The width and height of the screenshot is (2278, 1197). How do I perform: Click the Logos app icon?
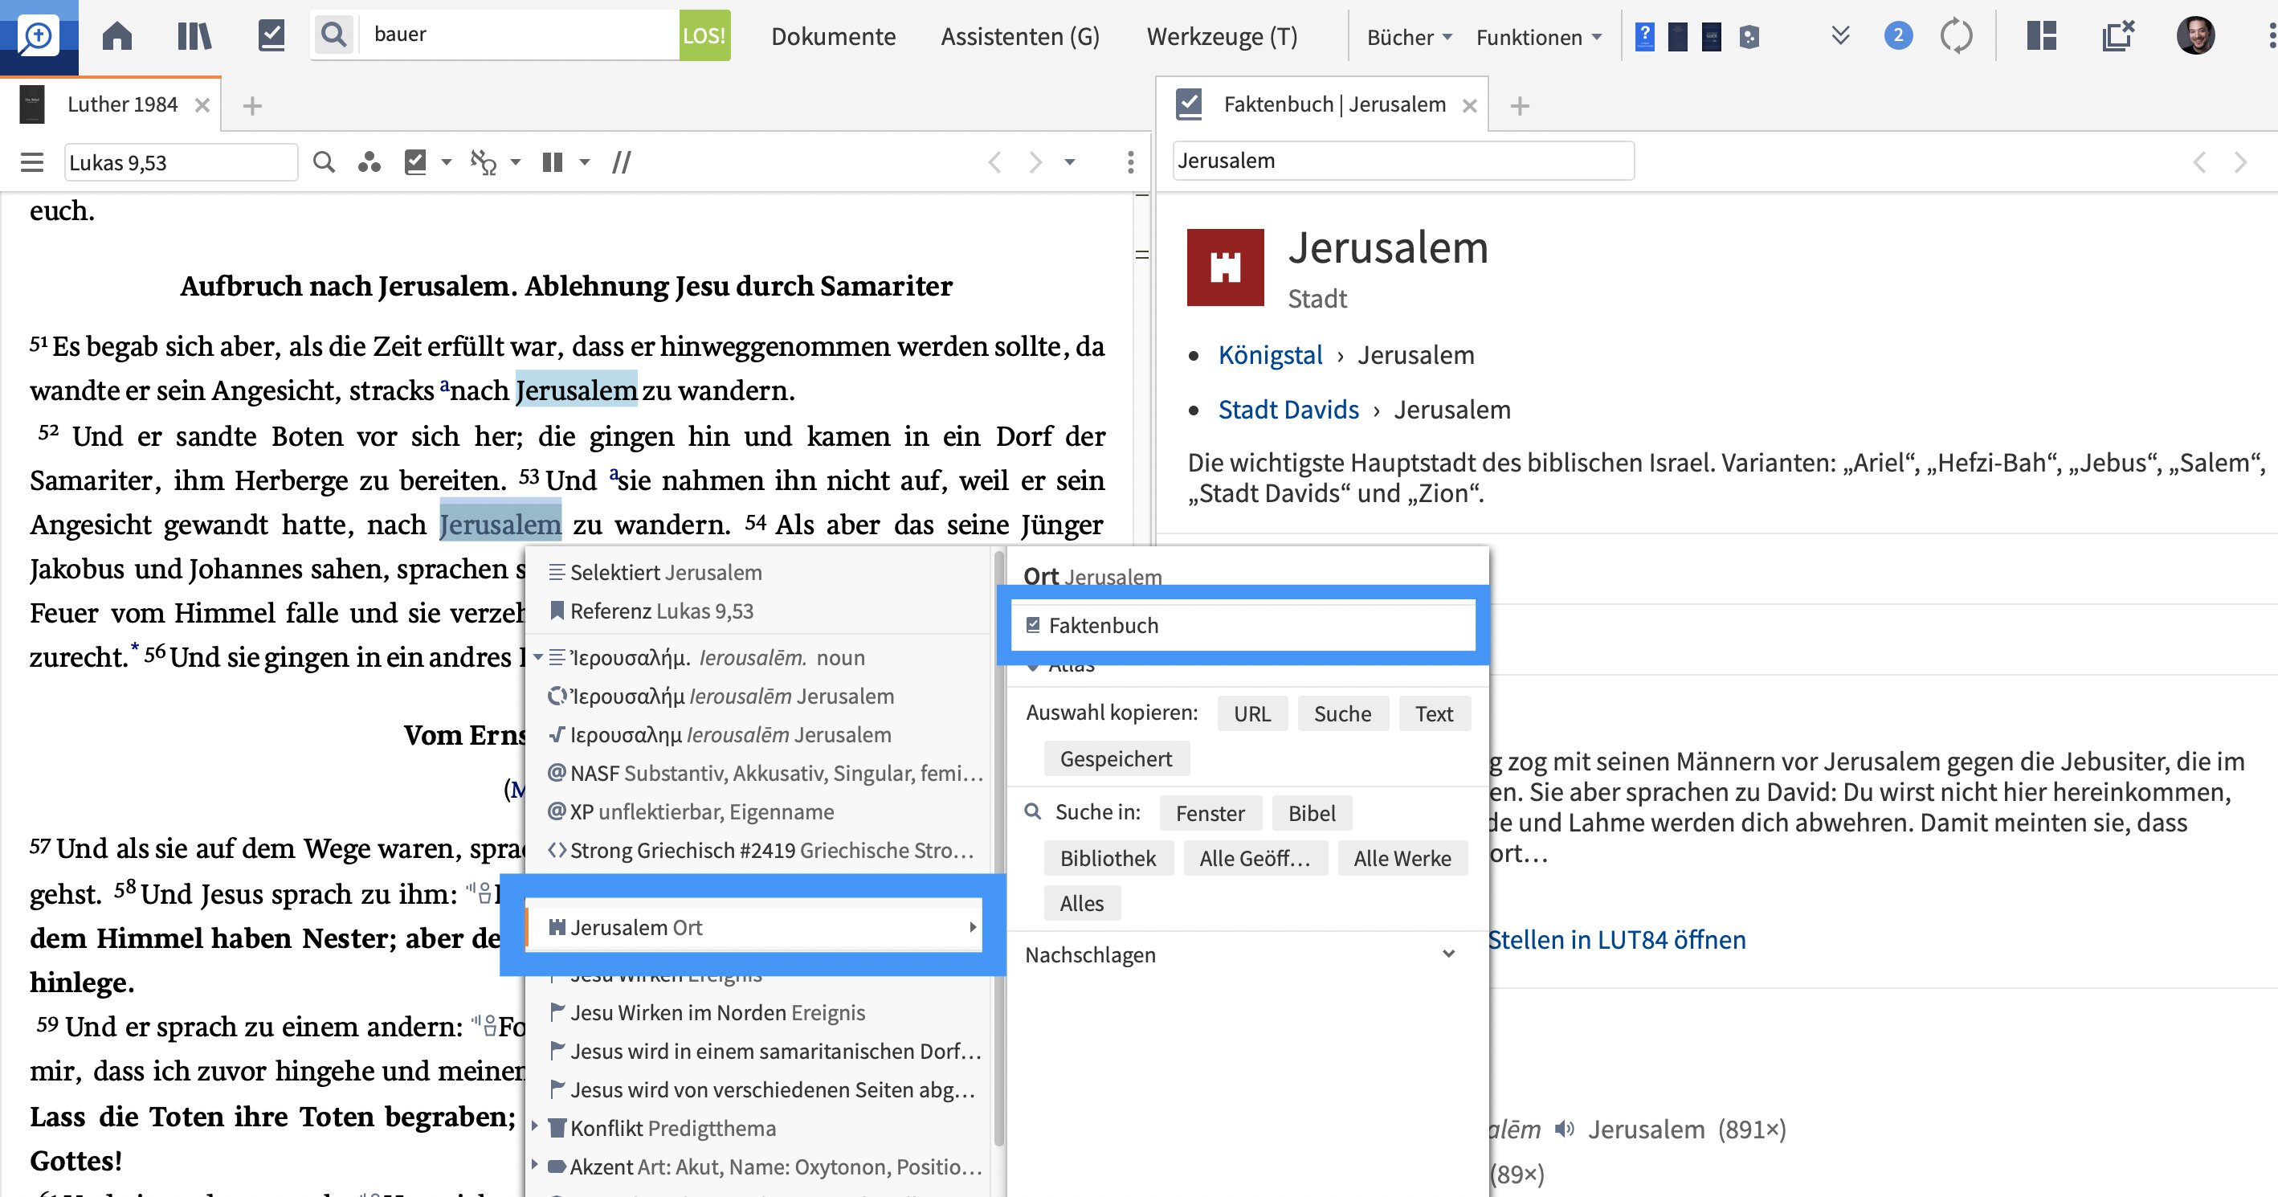point(38,36)
